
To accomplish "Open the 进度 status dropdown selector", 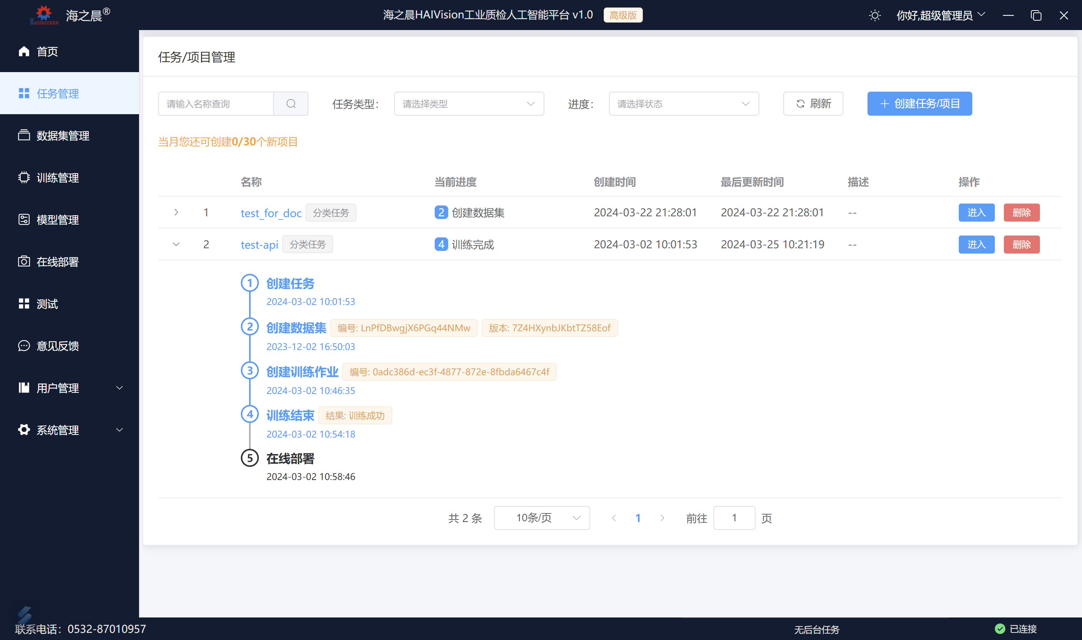I will (x=683, y=104).
